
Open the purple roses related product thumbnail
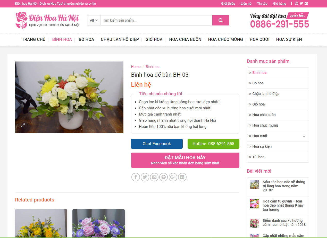point(98,223)
